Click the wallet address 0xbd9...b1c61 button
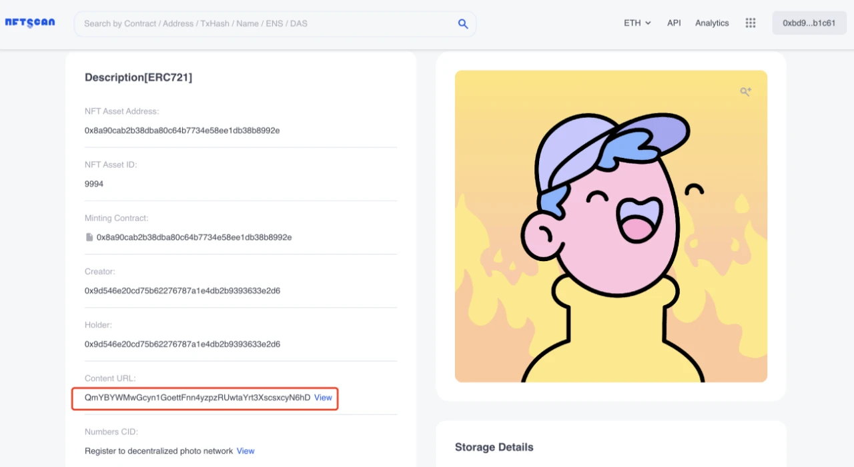This screenshot has width=854, height=467. coord(809,23)
